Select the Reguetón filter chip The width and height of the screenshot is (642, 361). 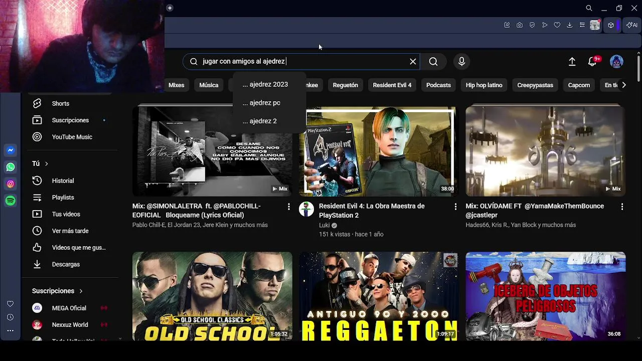346,85
